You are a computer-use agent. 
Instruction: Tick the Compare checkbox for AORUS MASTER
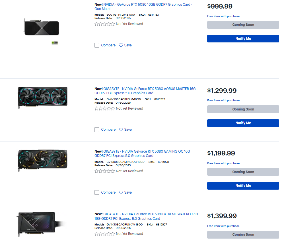[97, 130]
